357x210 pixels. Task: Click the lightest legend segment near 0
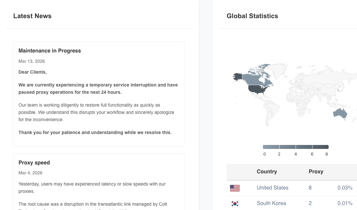point(271,147)
